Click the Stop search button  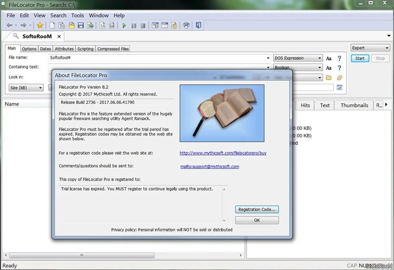(380, 58)
